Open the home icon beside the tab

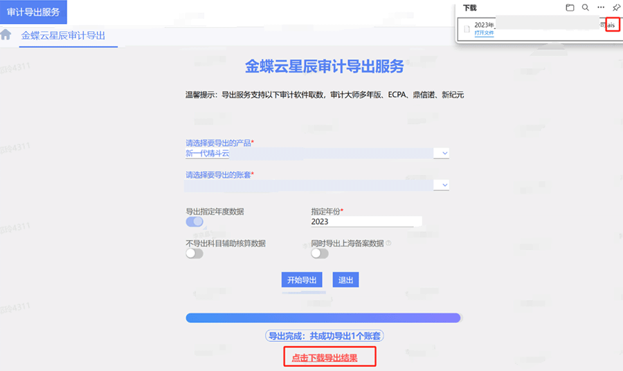[6, 35]
